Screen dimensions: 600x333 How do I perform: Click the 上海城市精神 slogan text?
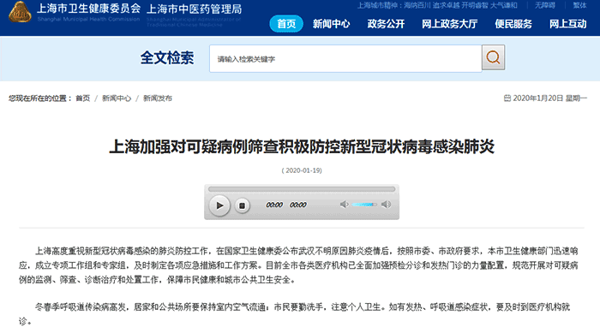[x=437, y=5]
